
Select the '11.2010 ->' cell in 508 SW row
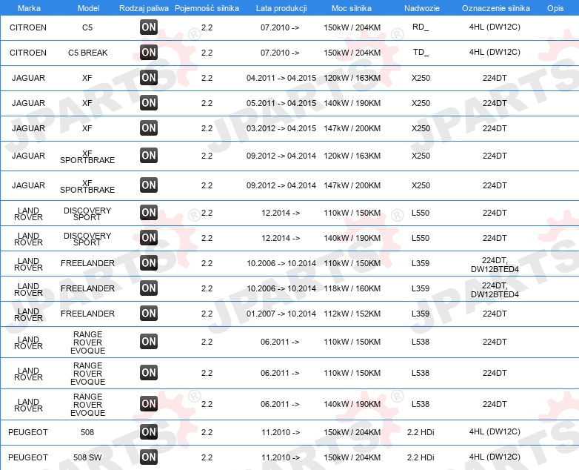(281, 457)
